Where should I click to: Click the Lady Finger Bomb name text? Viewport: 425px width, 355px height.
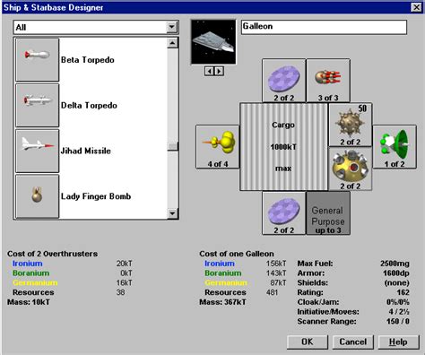pos(96,196)
